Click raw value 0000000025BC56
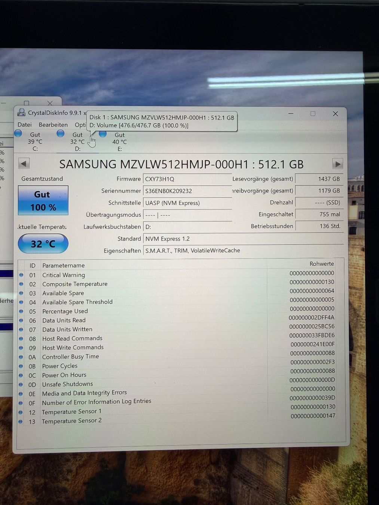 click(x=312, y=327)
